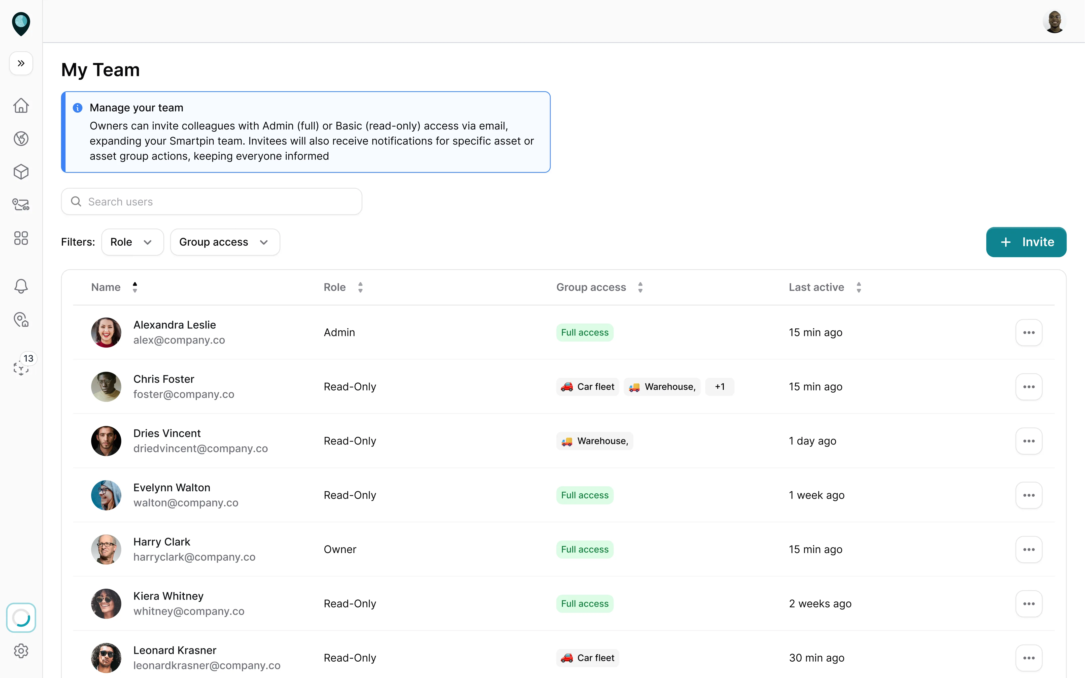Select the Home icon in the sidebar

21,105
